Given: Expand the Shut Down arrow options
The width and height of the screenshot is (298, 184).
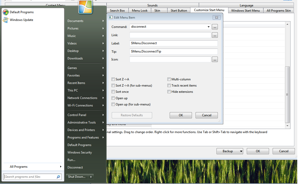Looking at the screenshot, I should [x=91, y=177].
